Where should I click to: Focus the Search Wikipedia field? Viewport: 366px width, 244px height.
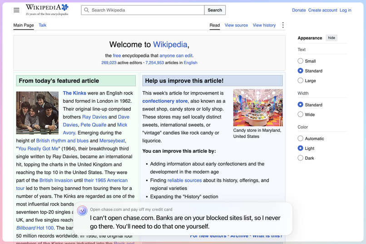pos(143,10)
